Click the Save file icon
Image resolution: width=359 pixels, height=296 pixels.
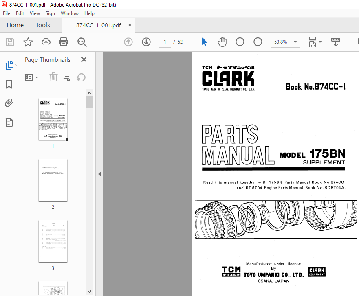10,42
